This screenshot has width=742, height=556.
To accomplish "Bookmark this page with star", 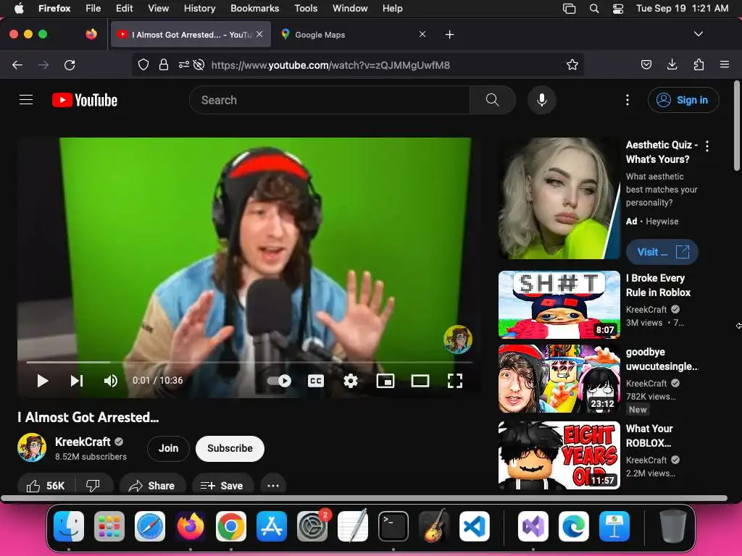I will (x=572, y=64).
